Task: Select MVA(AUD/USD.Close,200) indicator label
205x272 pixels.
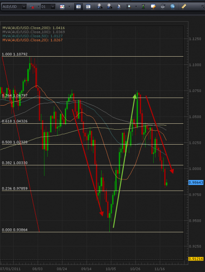Action: (34, 28)
